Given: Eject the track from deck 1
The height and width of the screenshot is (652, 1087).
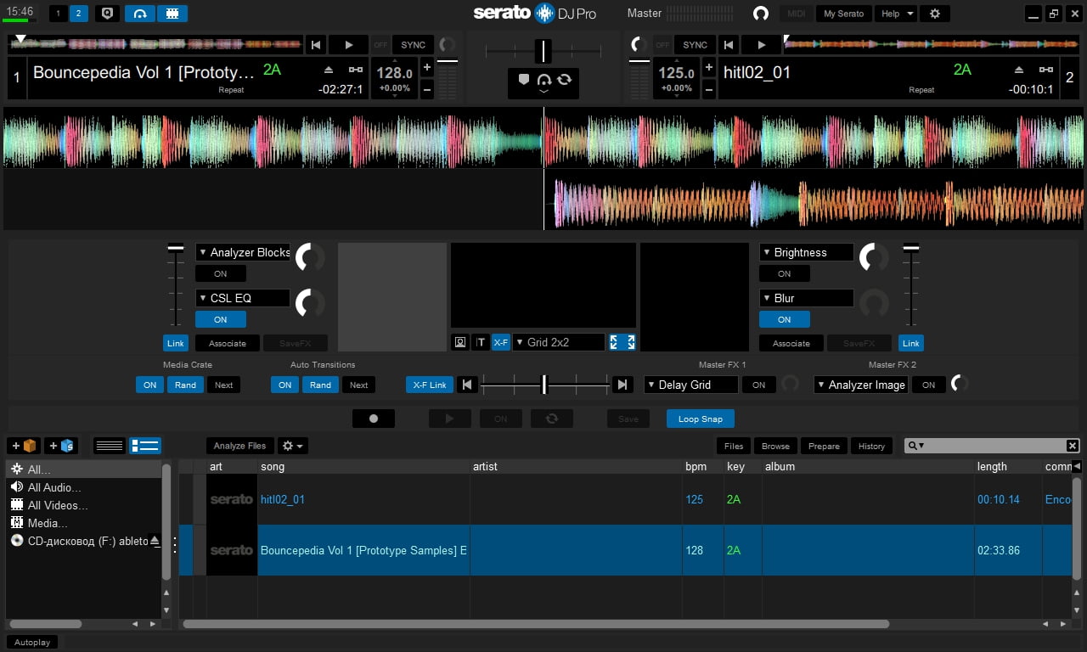Looking at the screenshot, I should (329, 70).
